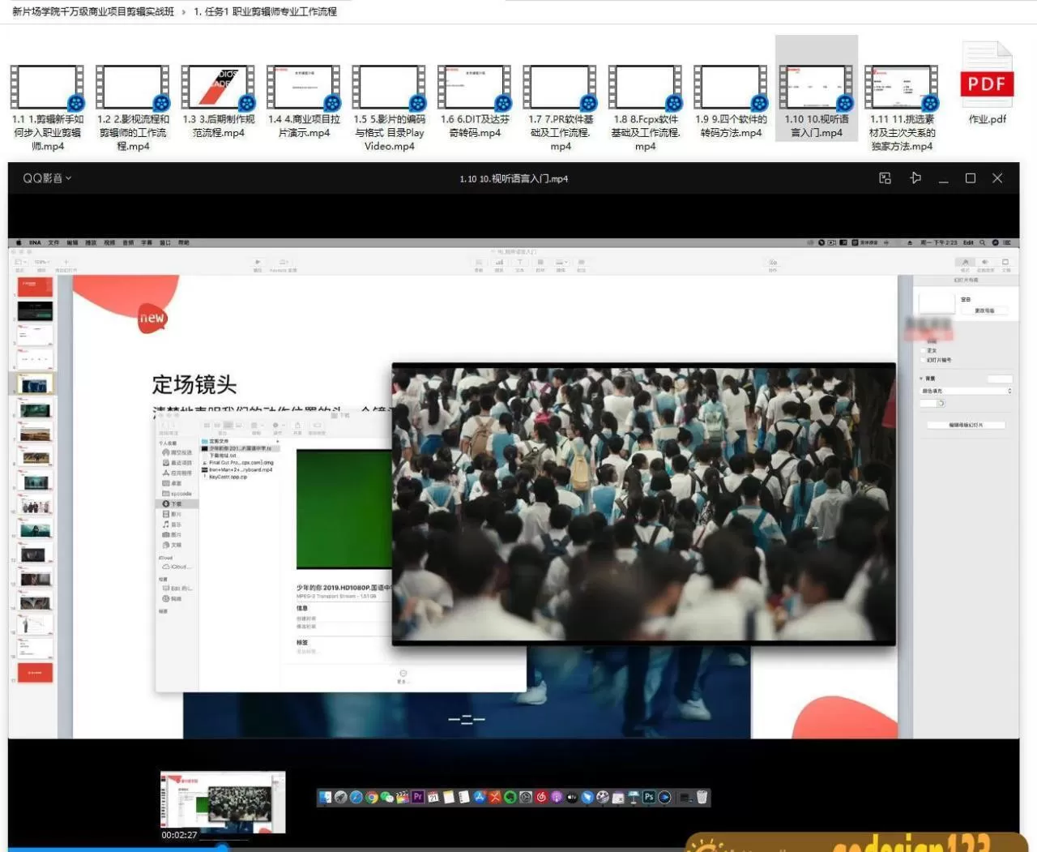
Task: Open Safari from the dock
Action: tap(356, 797)
